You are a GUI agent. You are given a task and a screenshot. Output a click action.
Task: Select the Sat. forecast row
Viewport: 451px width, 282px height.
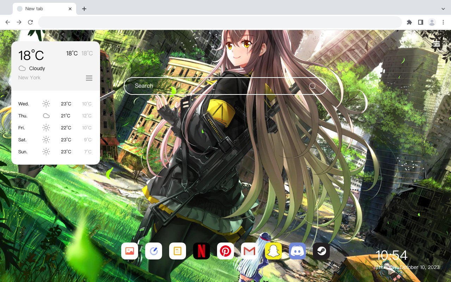(x=55, y=140)
